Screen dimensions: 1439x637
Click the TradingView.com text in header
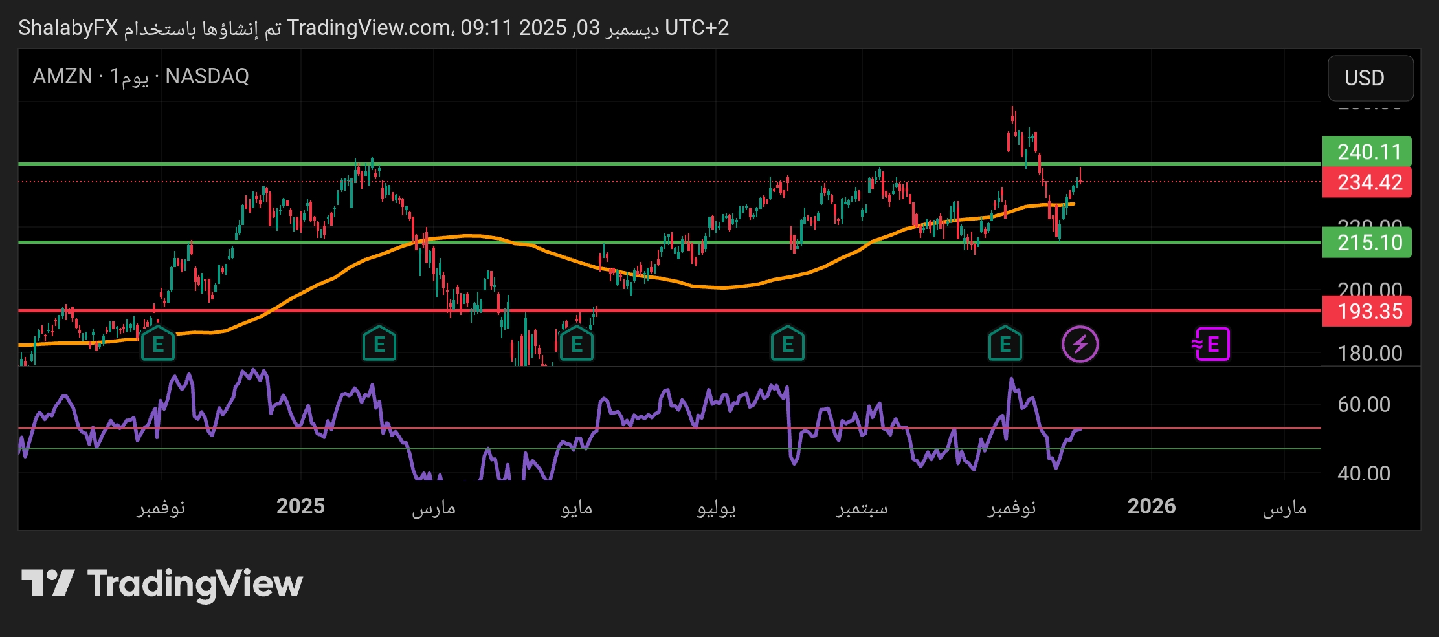pos(369,28)
